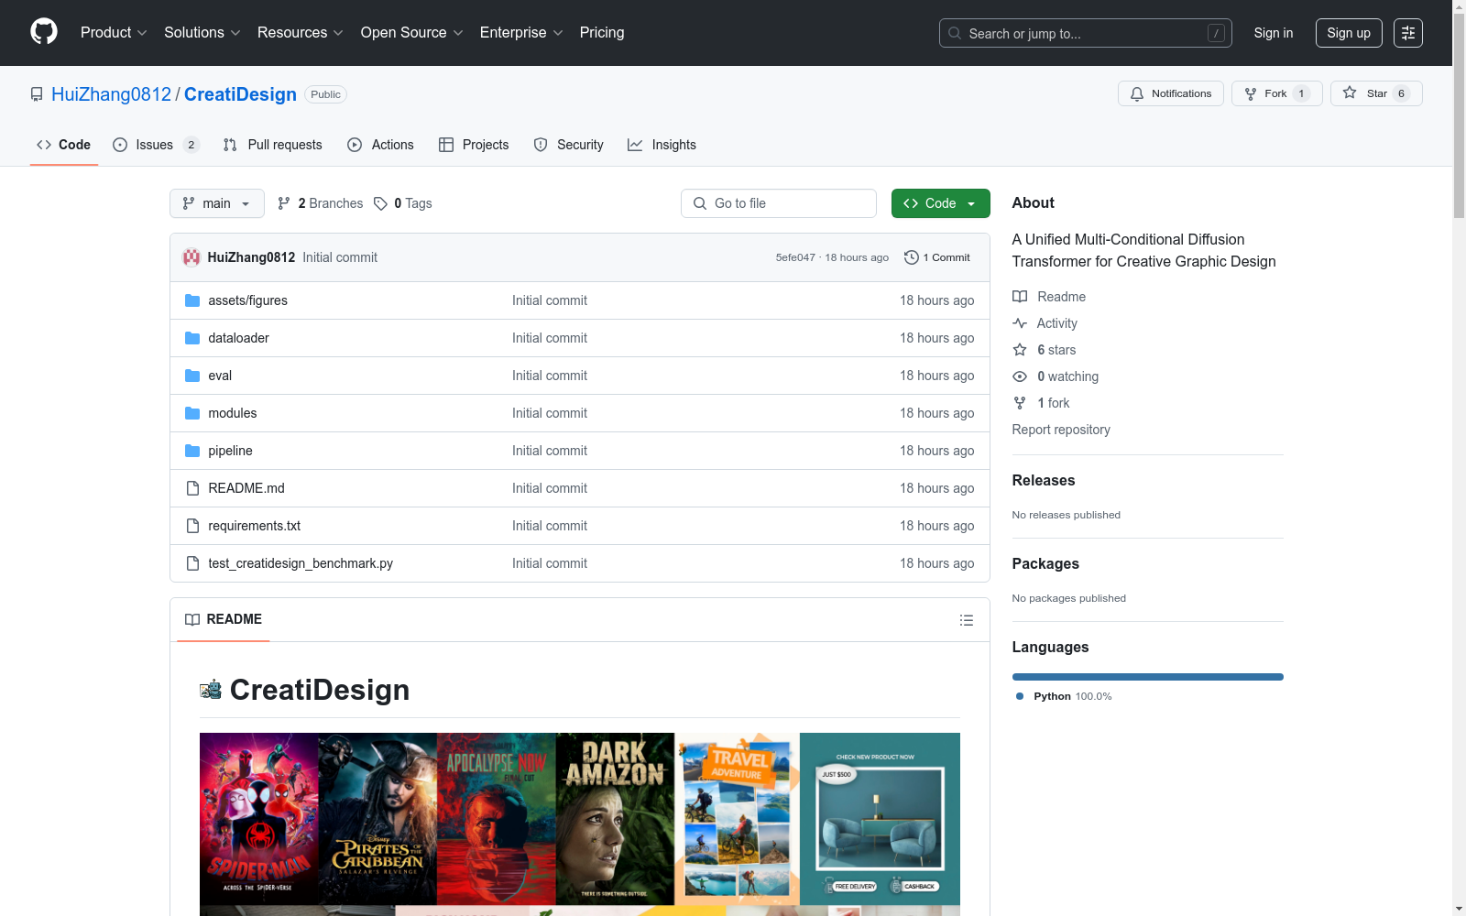
Task: Open the Actions tab
Action: point(381,145)
